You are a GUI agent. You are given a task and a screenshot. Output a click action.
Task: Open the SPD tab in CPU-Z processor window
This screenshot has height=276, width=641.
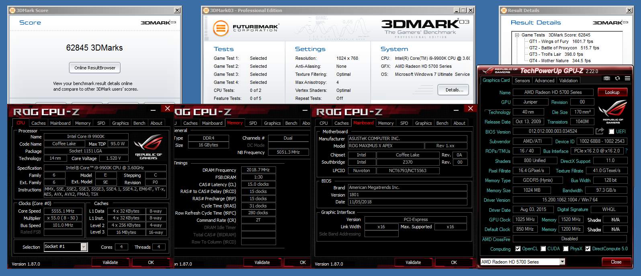101,123
